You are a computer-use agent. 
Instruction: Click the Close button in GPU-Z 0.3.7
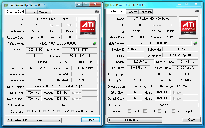tap(91, 120)
